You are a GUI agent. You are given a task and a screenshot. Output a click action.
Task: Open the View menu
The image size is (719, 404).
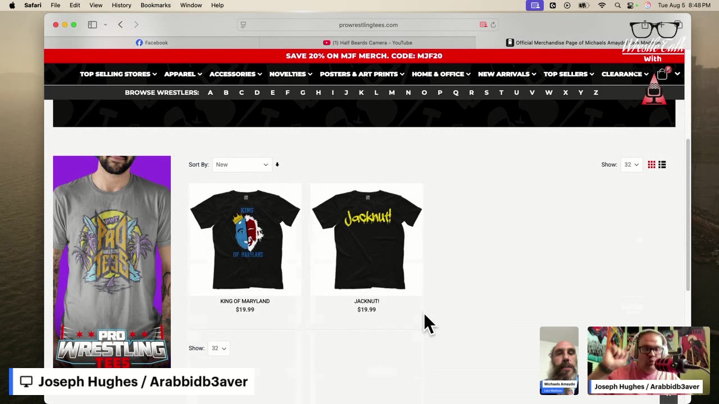pyautogui.click(x=96, y=5)
